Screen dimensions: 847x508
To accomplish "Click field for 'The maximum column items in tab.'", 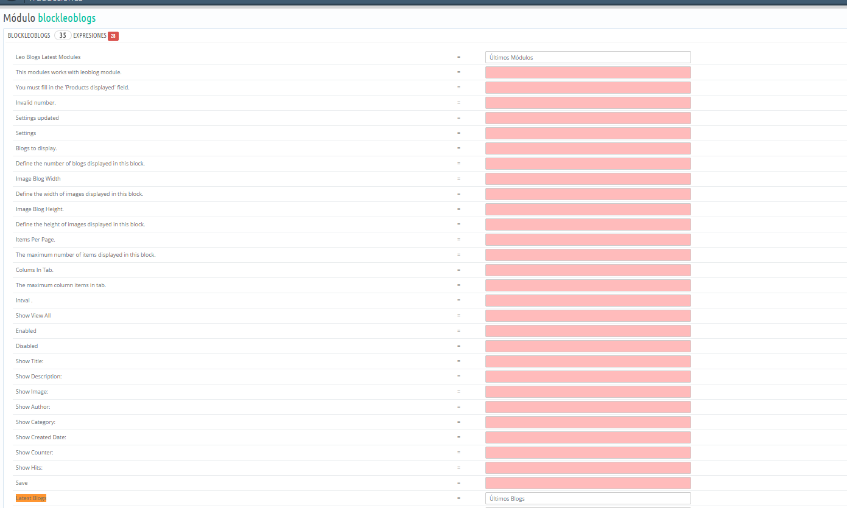I will [588, 285].
